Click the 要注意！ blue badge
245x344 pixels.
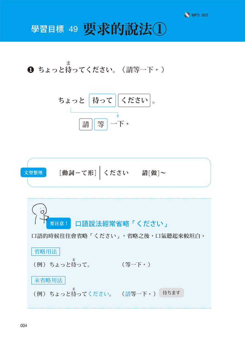(x=58, y=223)
